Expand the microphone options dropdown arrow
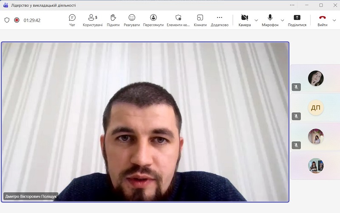 [282, 20]
